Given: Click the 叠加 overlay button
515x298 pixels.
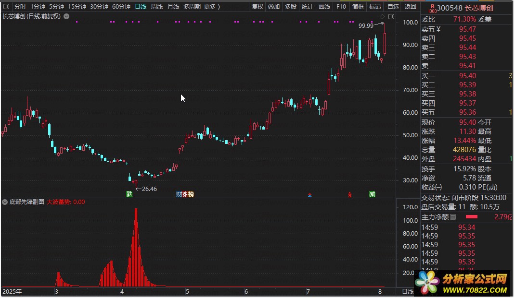Looking at the screenshot, I should (273, 7).
